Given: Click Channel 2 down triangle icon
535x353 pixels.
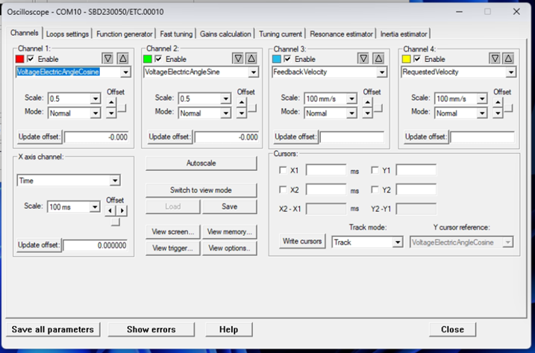Looking at the screenshot, I should [237, 58].
